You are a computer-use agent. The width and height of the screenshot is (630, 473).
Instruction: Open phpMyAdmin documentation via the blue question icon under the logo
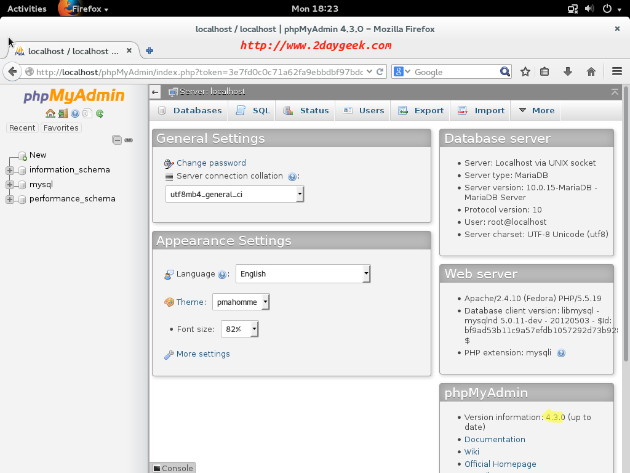pos(74,113)
